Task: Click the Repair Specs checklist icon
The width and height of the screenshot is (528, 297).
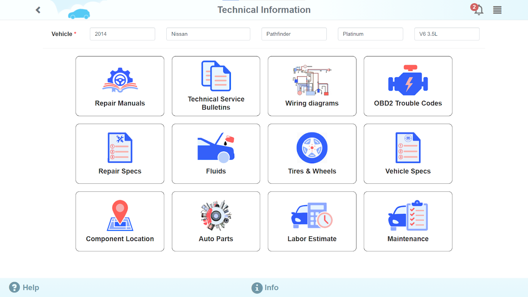Action: [120, 148]
